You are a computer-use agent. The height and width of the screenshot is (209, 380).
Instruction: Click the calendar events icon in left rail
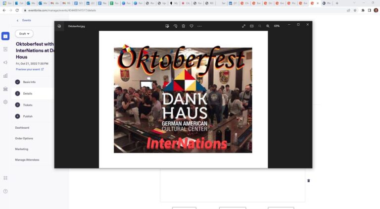(5, 36)
